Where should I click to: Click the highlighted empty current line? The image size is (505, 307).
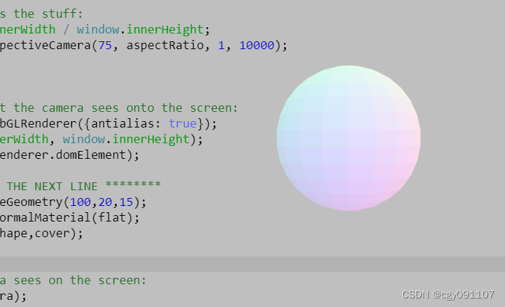[x=252, y=264]
